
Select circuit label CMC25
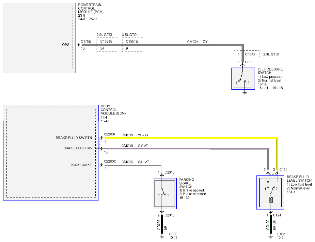coord(127,162)
